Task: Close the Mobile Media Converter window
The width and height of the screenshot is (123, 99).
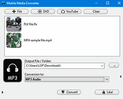Action: (x=119, y=3)
